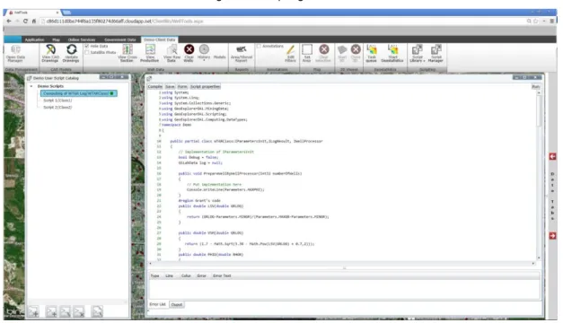Open the Government Data ribbon tab
This screenshot has width=563, height=323.
click(x=120, y=39)
